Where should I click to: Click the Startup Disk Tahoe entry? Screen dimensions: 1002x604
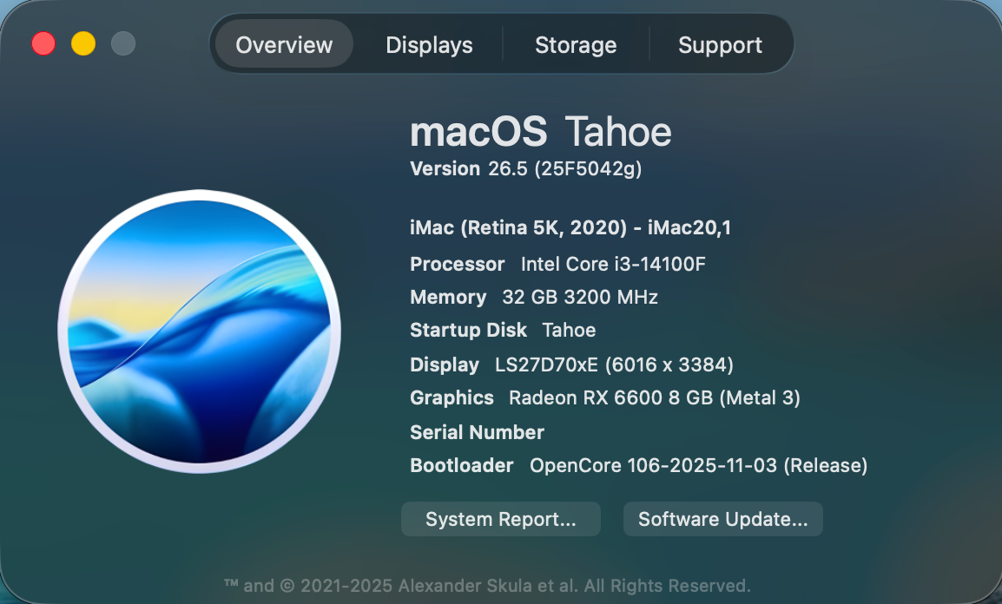[x=569, y=330]
